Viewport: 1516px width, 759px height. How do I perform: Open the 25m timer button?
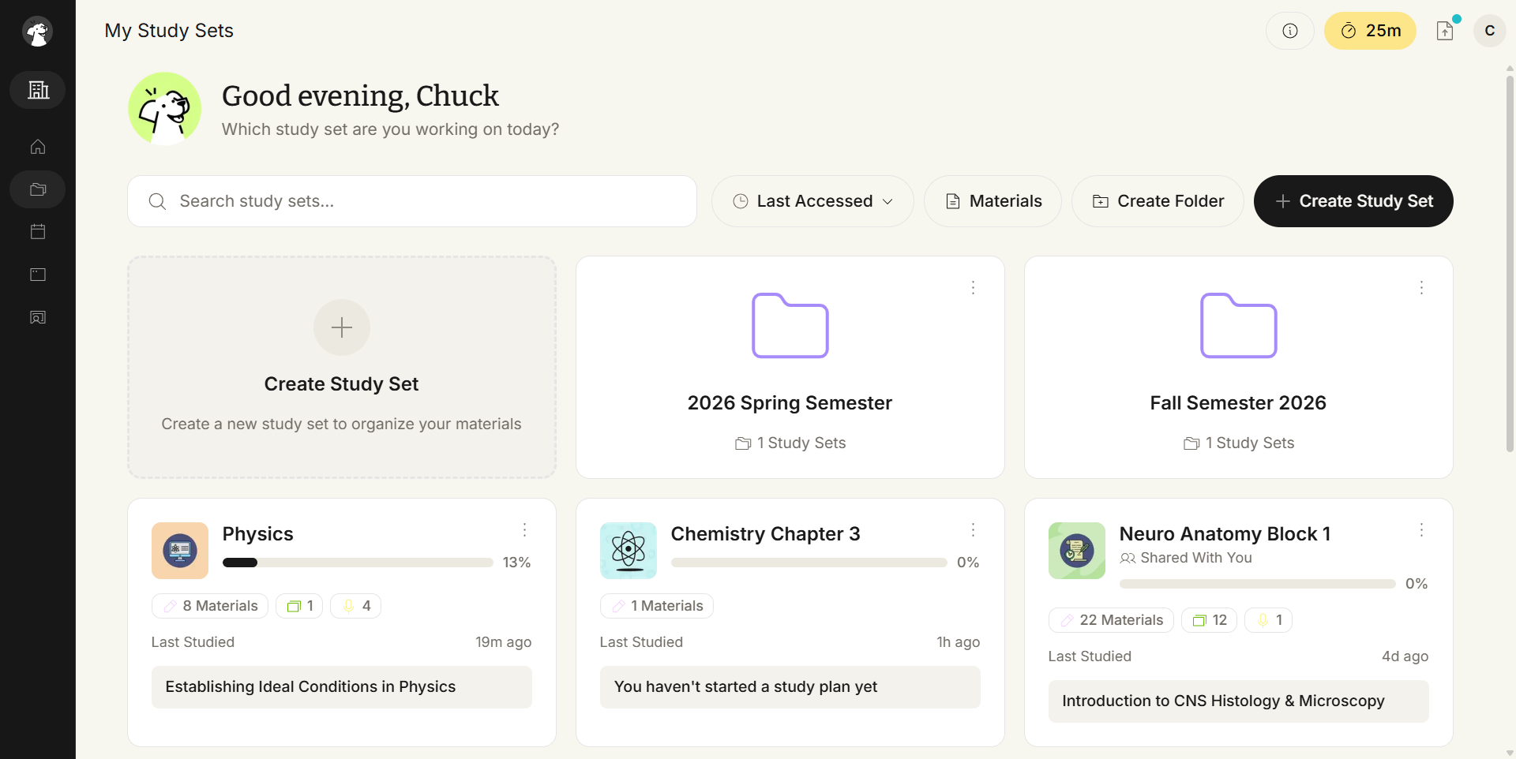[1370, 31]
